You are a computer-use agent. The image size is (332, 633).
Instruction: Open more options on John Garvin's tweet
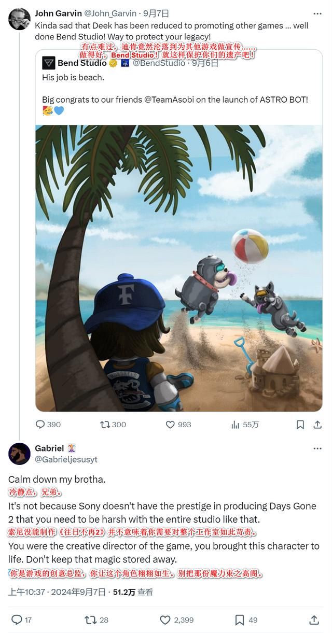pyautogui.click(x=317, y=13)
